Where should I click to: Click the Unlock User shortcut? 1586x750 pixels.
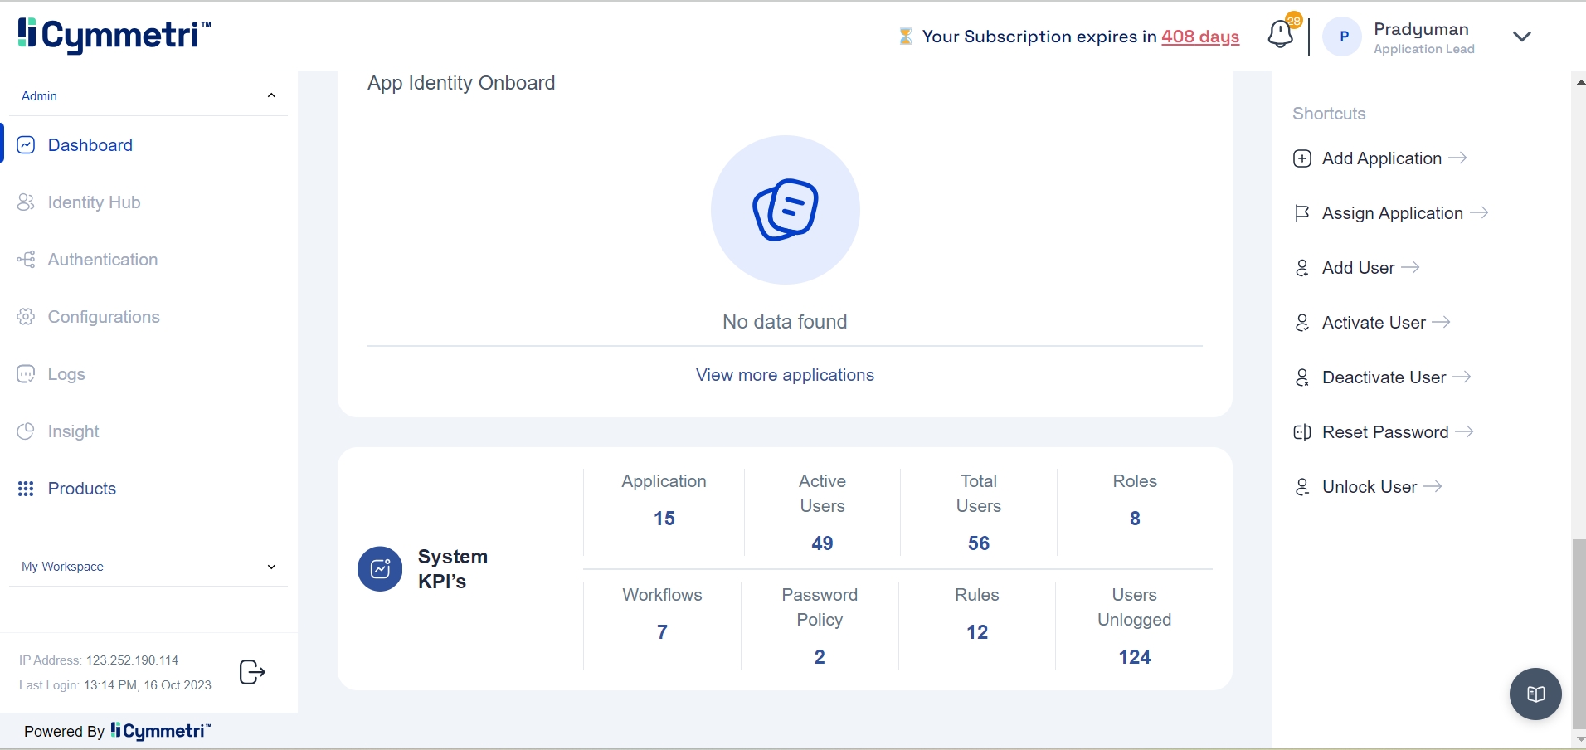coord(1369,487)
